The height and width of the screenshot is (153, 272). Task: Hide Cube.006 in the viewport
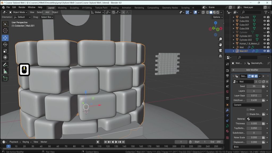265,21
